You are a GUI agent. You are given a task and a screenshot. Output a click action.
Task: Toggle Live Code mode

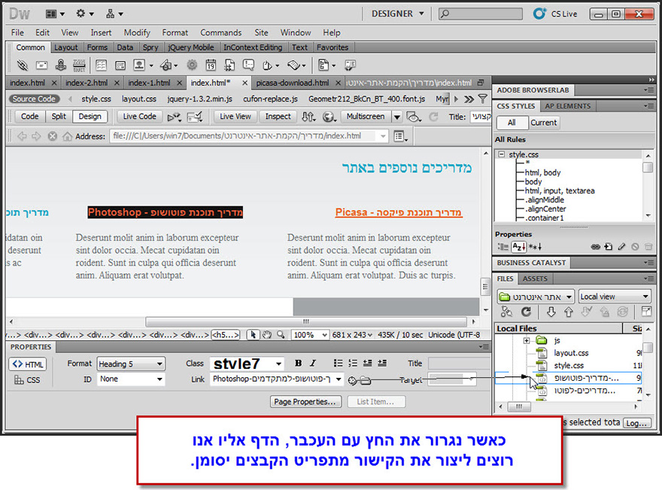pyautogui.click(x=139, y=117)
